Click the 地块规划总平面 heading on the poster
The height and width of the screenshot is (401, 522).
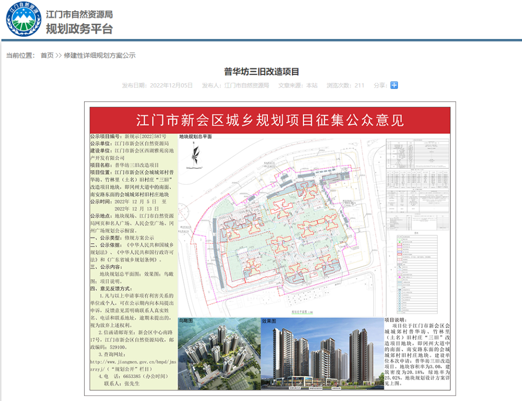[x=195, y=136]
